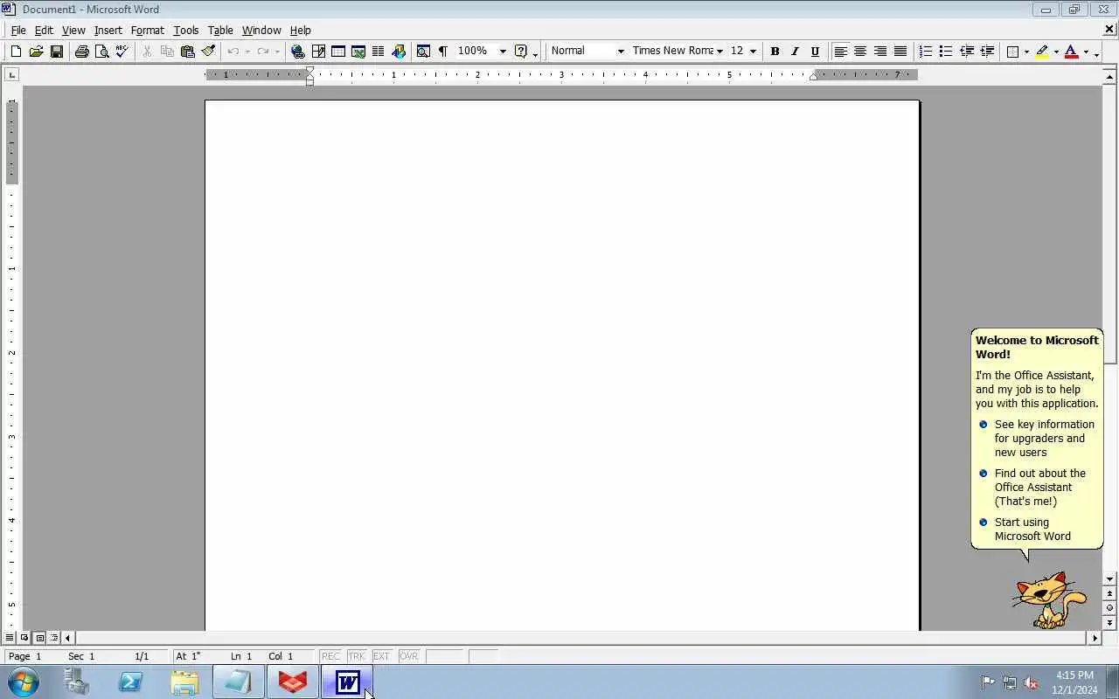Viewport: 1119px width, 699px height.
Task: Expand the highlight color dropdown arrow
Action: click(1056, 52)
